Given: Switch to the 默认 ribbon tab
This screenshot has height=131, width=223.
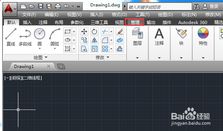Looking at the screenshot, I should click(12, 22).
